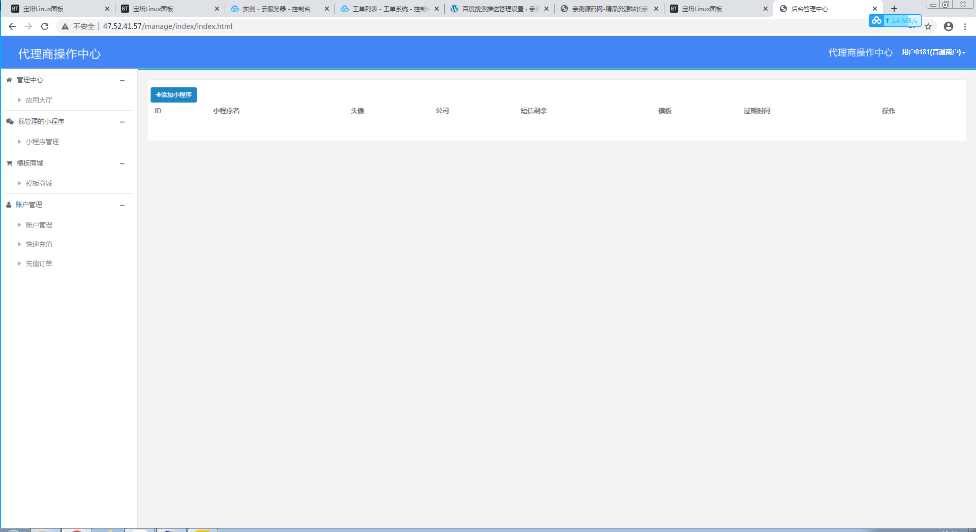Image resolution: width=976 pixels, height=532 pixels.
Task: Click the 添加小程序 button
Action: click(174, 95)
